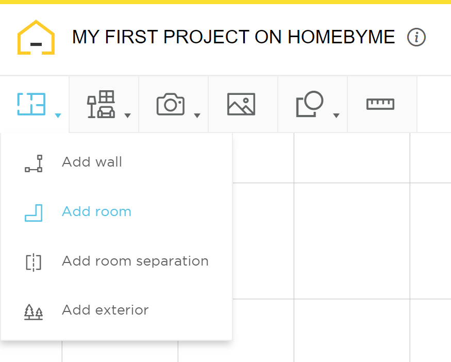Open the floor plan tool dropdown arrow

[58, 115]
